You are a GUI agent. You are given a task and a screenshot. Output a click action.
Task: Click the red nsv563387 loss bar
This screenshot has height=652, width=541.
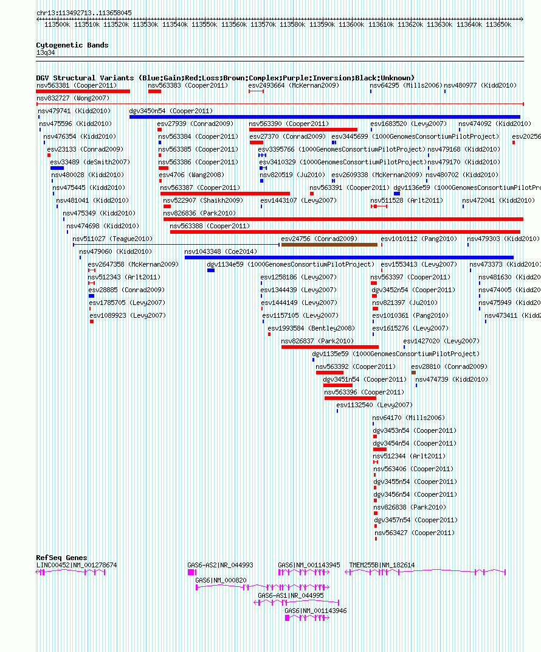coord(225,194)
